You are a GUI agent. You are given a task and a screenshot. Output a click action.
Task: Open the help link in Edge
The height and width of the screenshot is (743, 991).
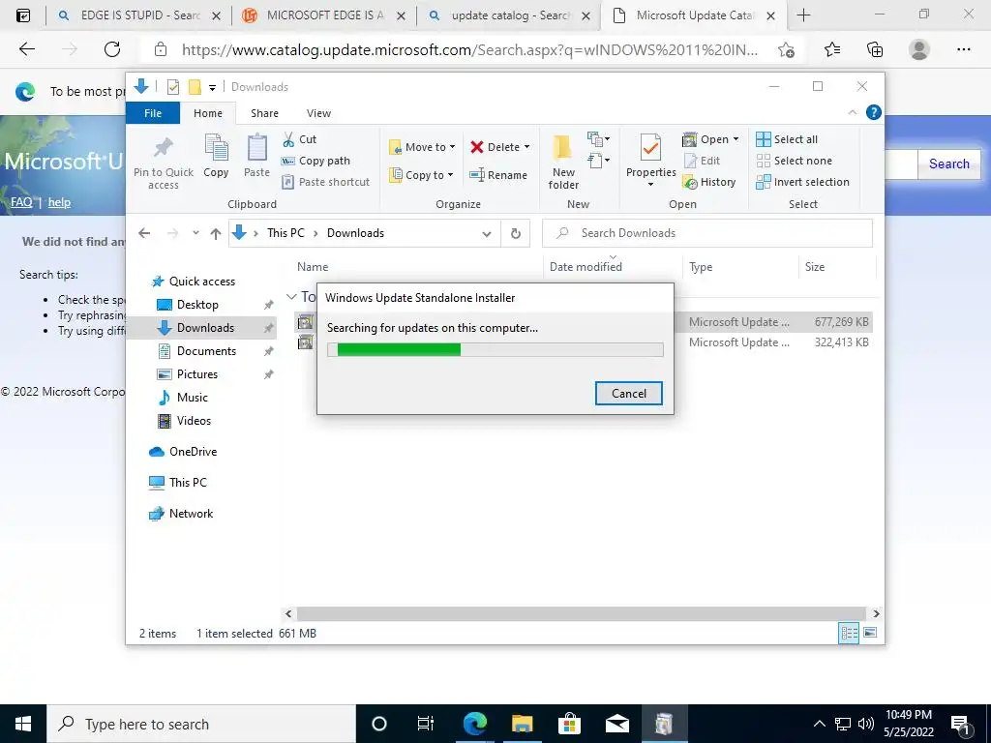click(x=59, y=202)
